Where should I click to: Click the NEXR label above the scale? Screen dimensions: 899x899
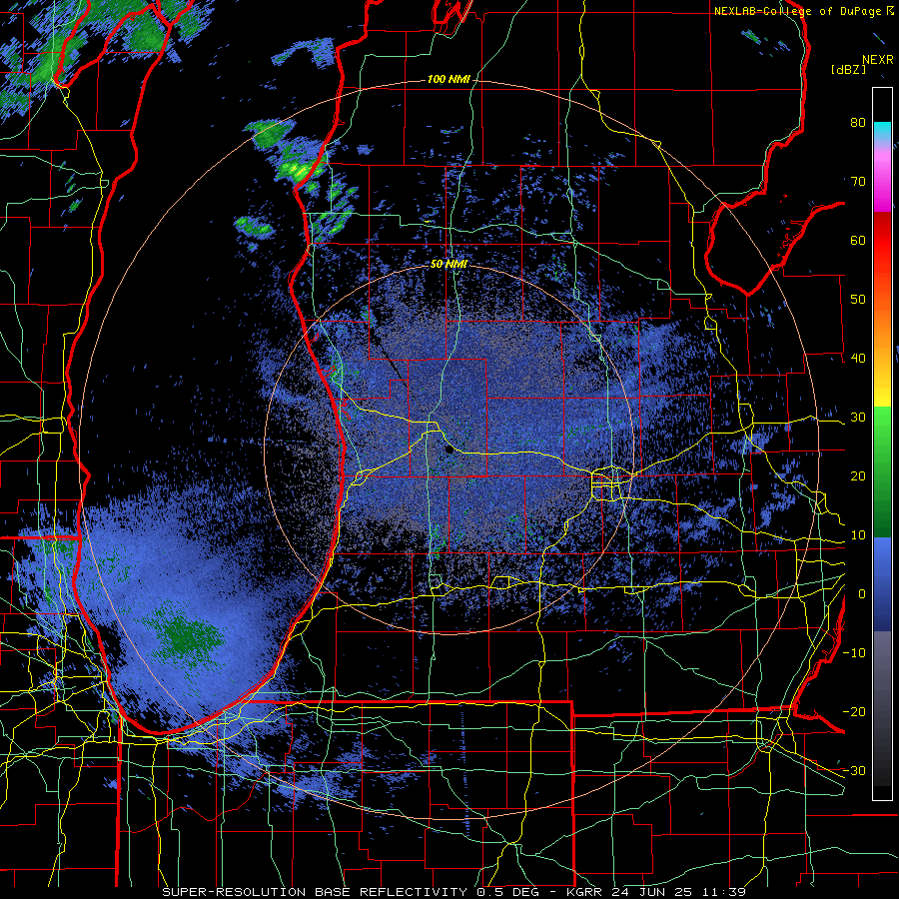(877, 60)
